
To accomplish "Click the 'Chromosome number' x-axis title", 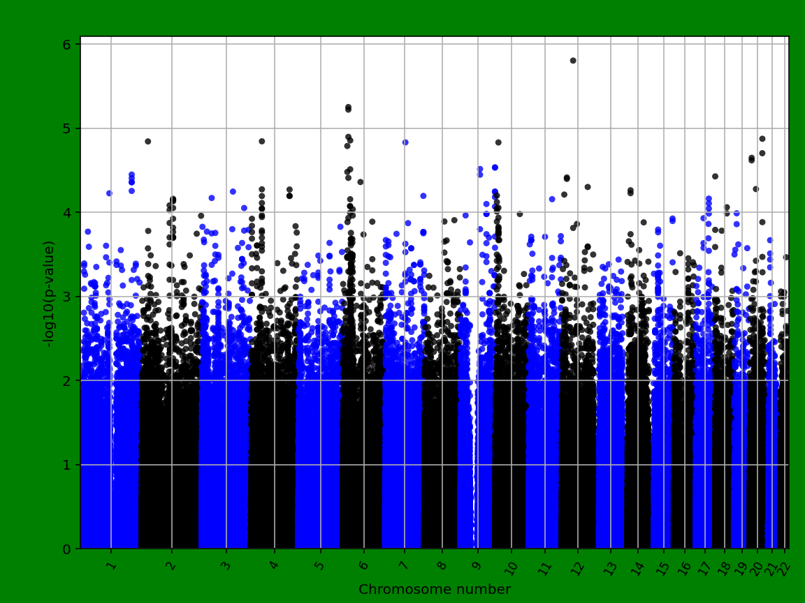I will pyautogui.click(x=434, y=590).
